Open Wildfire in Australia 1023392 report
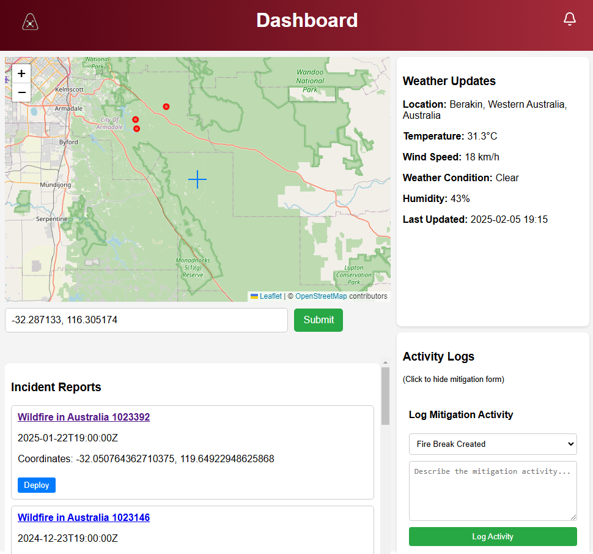The image size is (593, 554). tap(84, 417)
